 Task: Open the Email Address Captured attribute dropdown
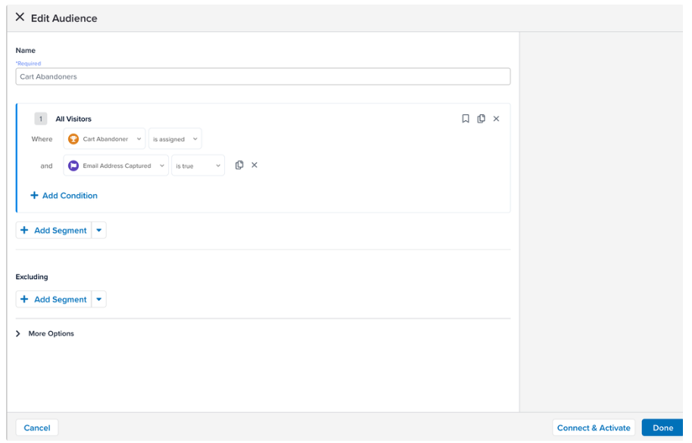click(x=116, y=166)
